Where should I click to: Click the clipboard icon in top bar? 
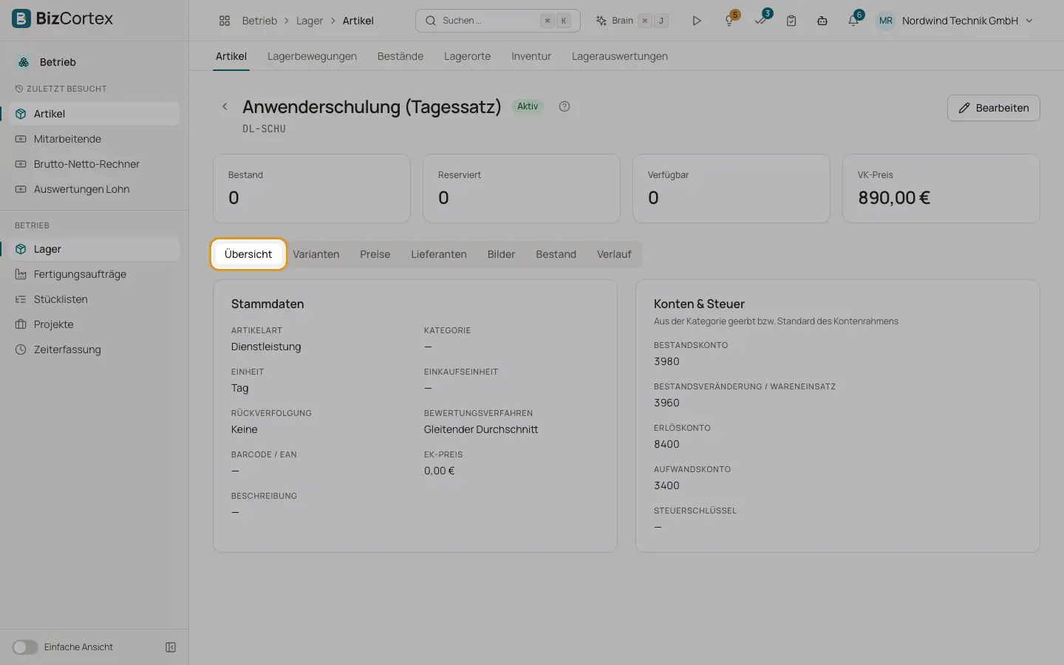[x=791, y=21]
